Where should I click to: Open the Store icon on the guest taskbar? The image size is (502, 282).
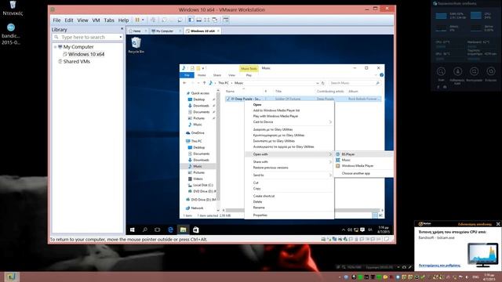click(195, 230)
